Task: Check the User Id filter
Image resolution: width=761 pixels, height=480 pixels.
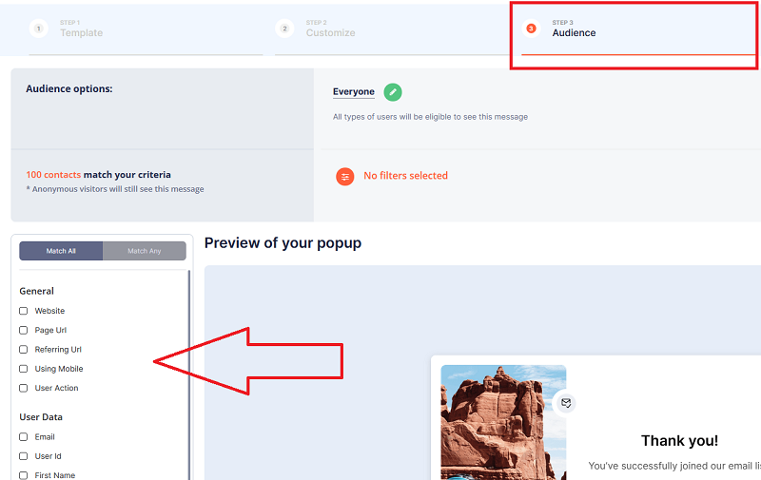Action: 24,456
